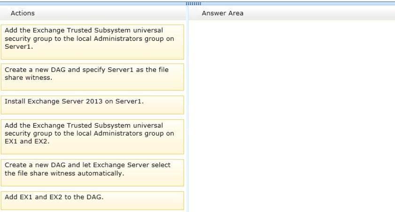Click 'Add the Exchange Trusted Subsystem universal' in first action
Viewport: 395px width, 212px height.
click(x=84, y=30)
